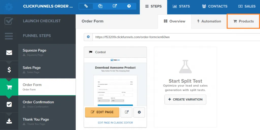This screenshot has width=260, height=130.
Task: Open funnel in new window icon
Action: pos(115,6)
